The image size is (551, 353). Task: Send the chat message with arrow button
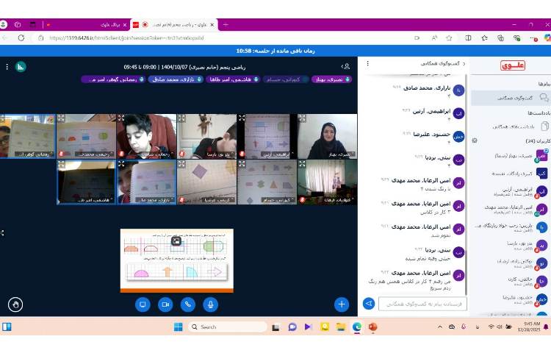pyautogui.click(x=369, y=303)
